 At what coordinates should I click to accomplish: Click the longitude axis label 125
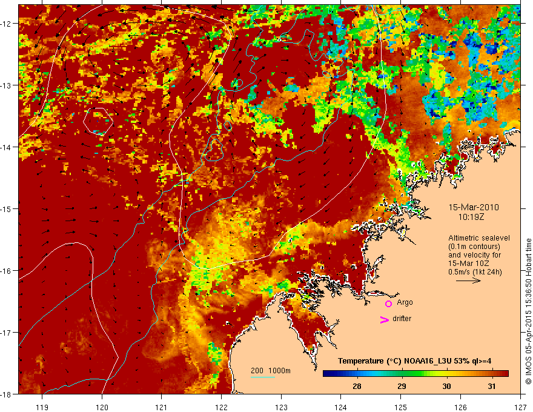click(401, 407)
